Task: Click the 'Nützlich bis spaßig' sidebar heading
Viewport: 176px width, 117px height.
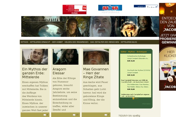Action: point(129,116)
